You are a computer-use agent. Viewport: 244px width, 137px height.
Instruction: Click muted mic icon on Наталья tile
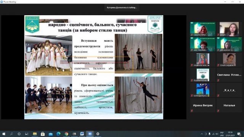(218, 111)
